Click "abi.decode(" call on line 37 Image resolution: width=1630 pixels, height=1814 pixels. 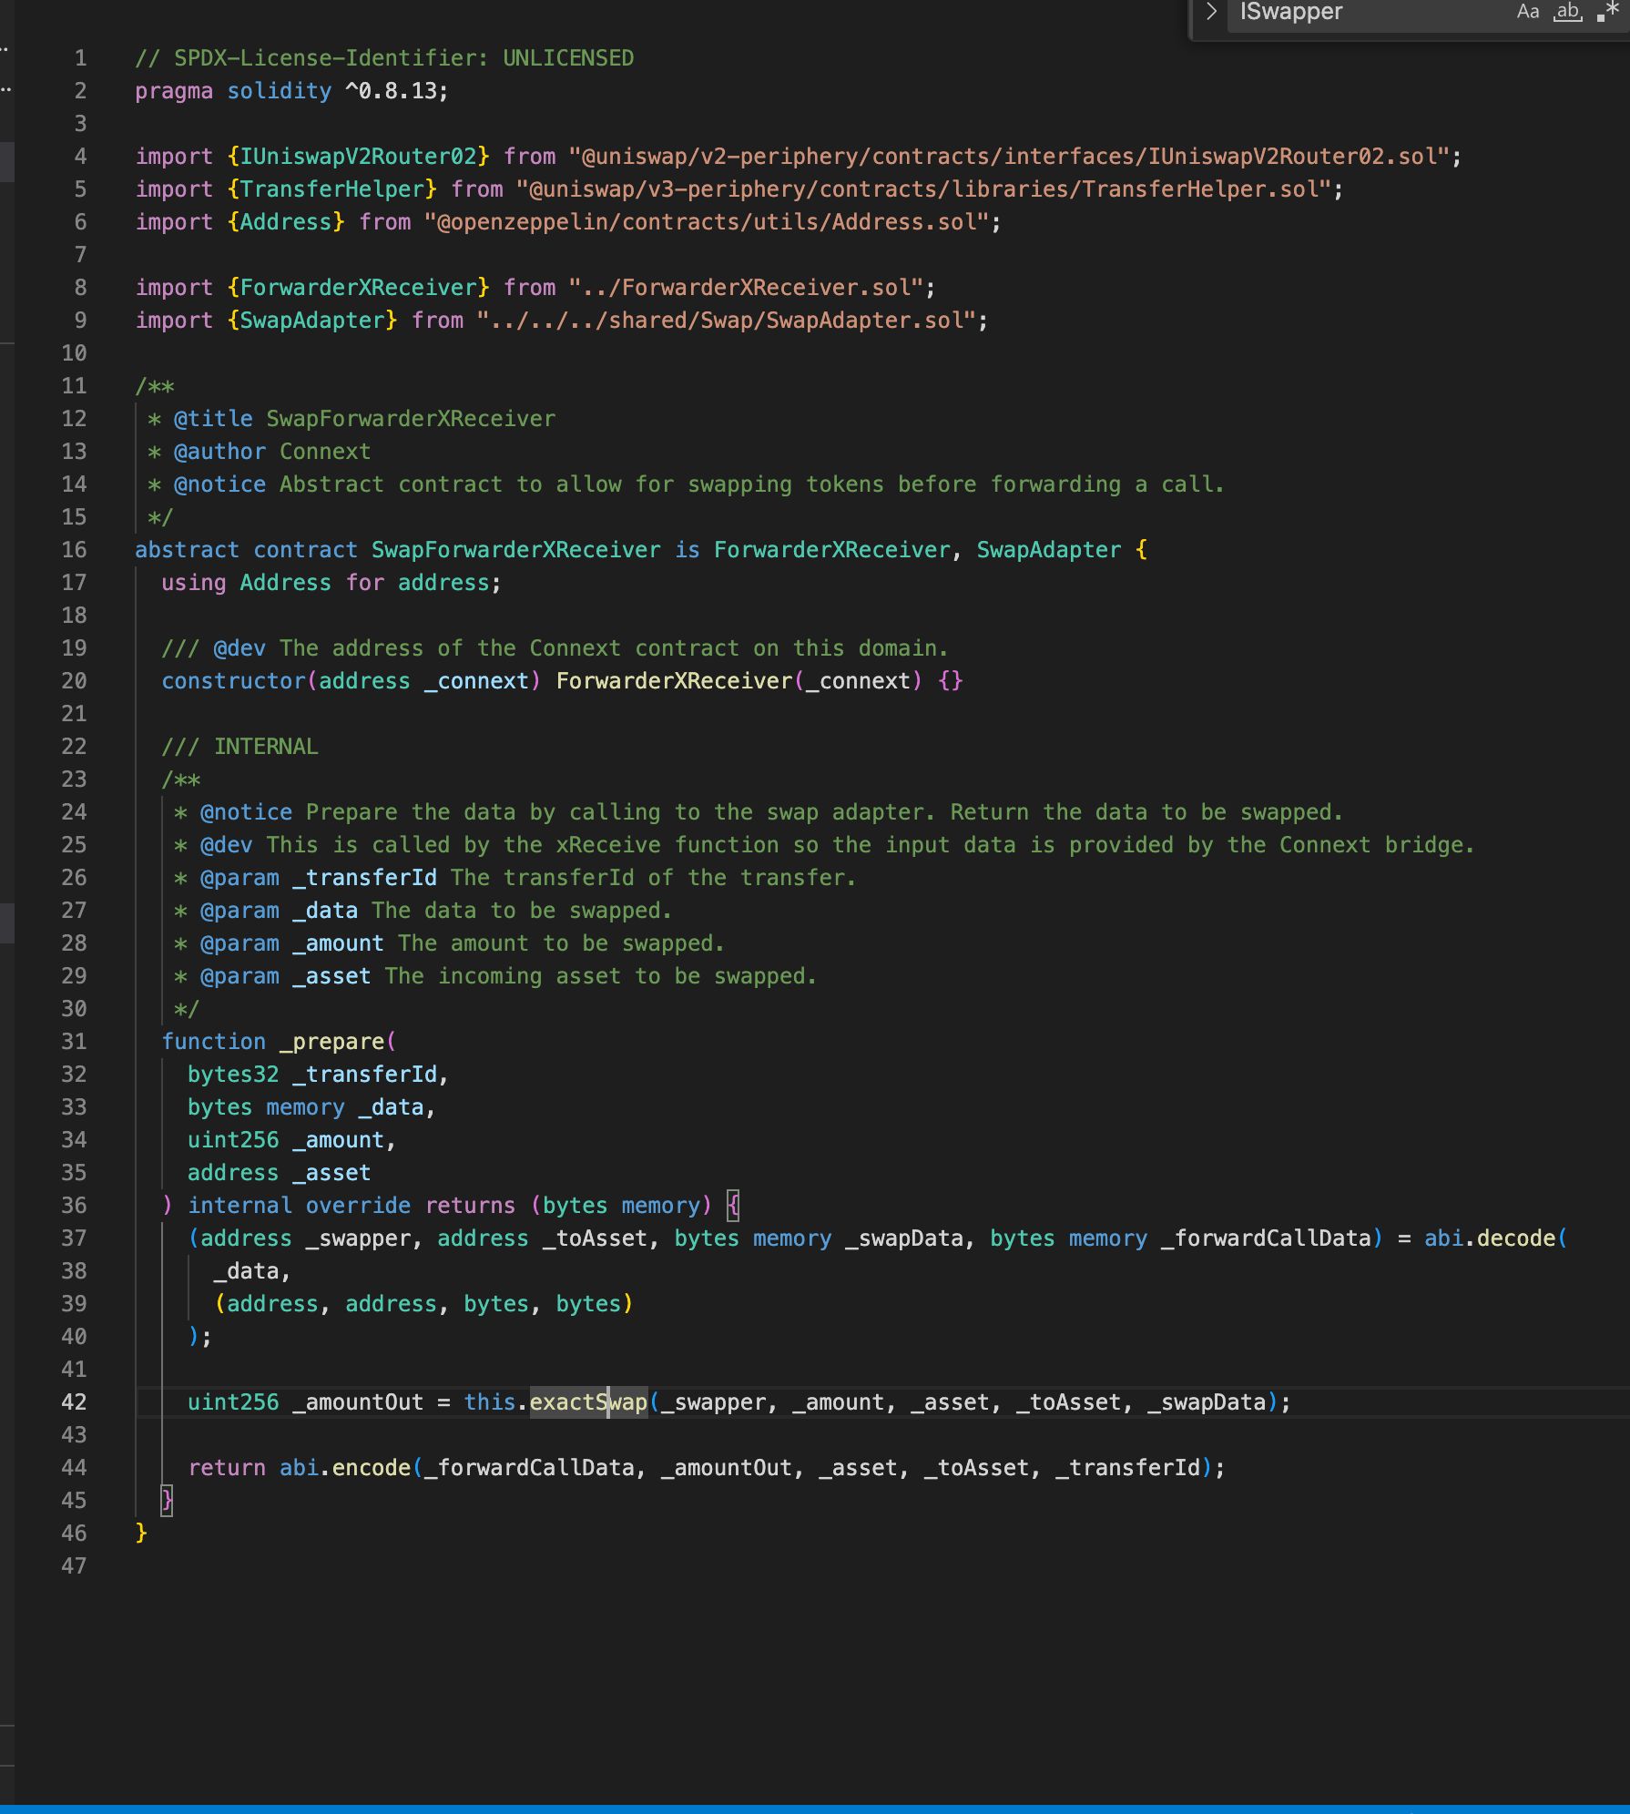[1496, 1238]
